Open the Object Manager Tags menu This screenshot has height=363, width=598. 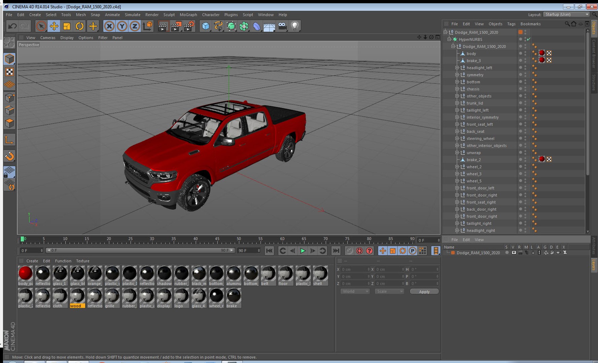click(511, 24)
